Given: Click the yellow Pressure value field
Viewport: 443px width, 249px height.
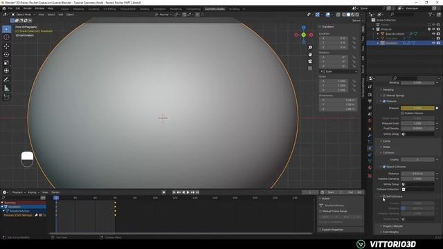Looking at the screenshot, I should click(417, 108).
